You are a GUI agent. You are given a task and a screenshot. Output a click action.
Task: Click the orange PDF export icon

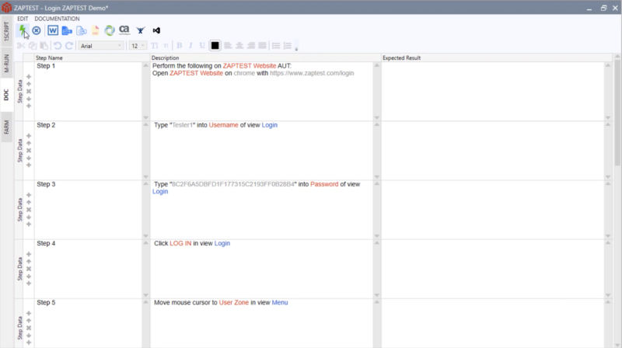click(x=96, y=30)
